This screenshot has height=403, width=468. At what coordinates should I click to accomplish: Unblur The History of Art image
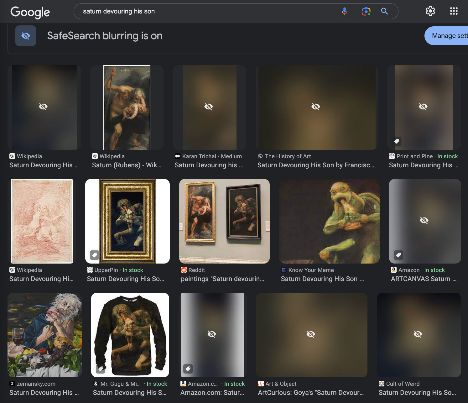[316, 107]
